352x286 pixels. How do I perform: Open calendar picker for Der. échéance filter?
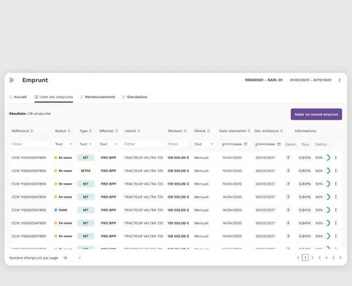[x=279, y=144]
